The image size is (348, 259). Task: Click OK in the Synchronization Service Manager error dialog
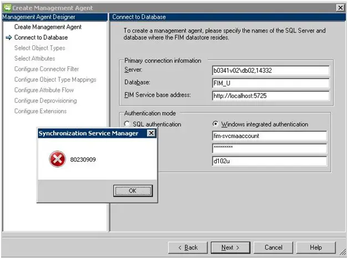pos(133,191)
